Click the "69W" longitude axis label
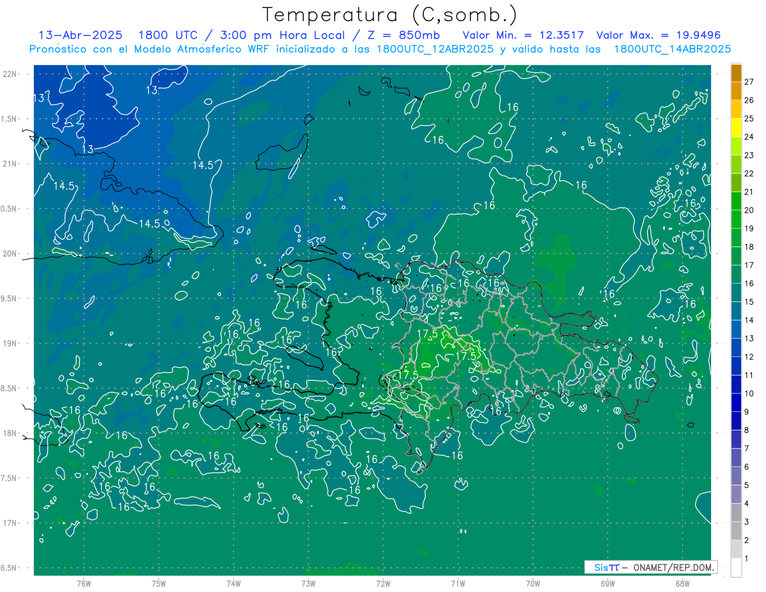The height and width of the screenshot is (592, 766). pyautogui.click(x=608, y=583)
